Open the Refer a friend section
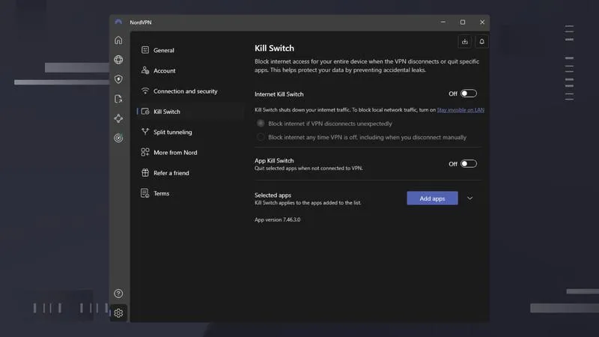The height and width of the screenshot is (337, 599). point(190,173)
